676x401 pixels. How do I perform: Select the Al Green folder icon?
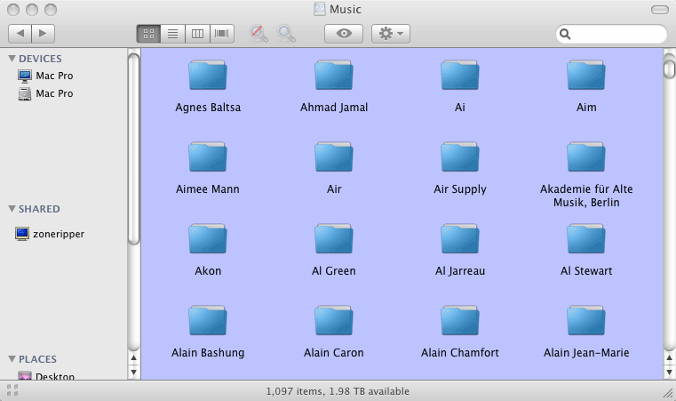(334, 238)
